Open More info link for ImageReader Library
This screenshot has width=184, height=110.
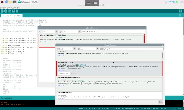point(61,85)
